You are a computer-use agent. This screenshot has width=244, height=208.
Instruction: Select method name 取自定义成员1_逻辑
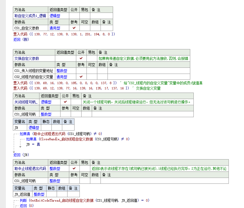pyautogui.click(x=30, y=16)
